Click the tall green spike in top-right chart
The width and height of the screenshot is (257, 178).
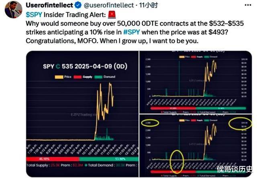pyautogui.click(x=179, y=78)
